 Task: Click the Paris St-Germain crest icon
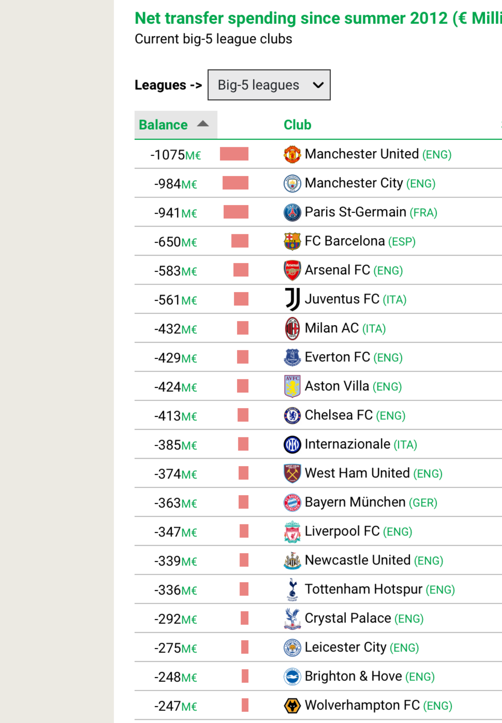tap(292, 213)
